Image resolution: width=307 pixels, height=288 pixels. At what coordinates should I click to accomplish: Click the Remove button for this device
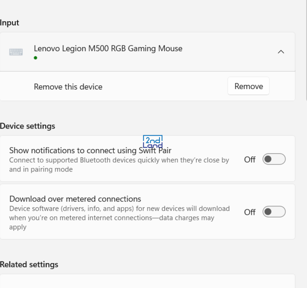pyautogui.click(x=248, y=86)
